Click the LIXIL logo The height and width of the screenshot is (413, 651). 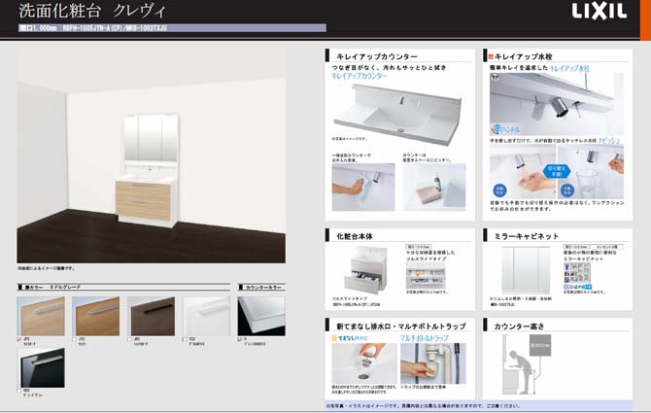[x=600, y=12]
